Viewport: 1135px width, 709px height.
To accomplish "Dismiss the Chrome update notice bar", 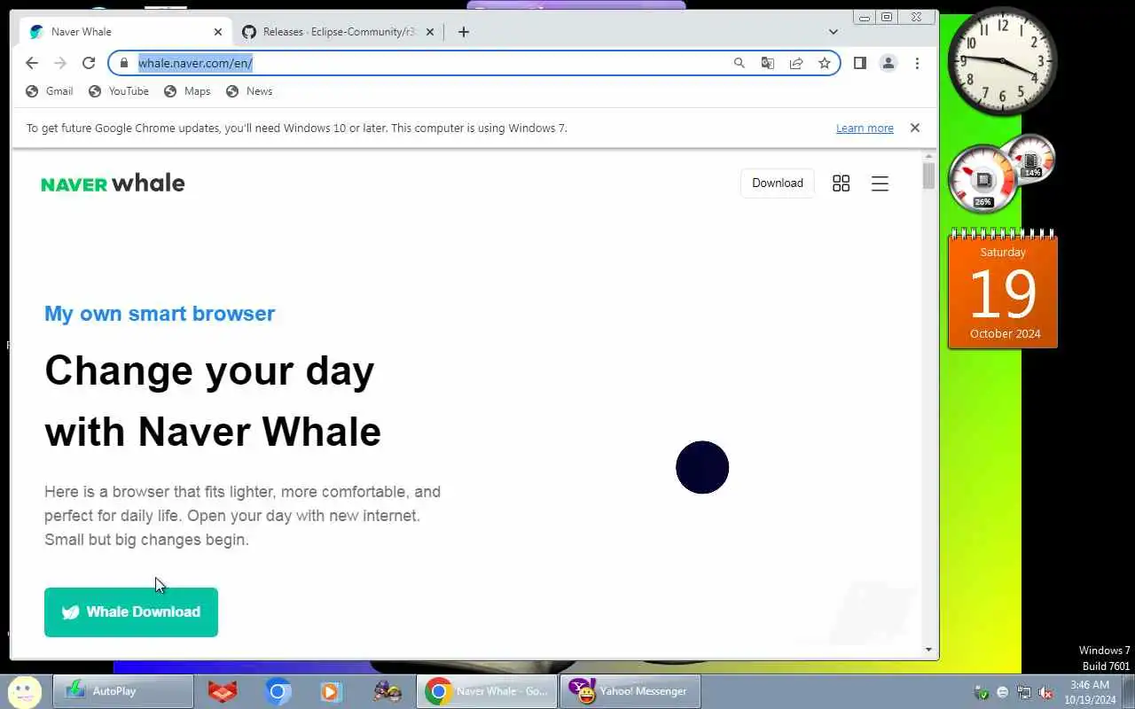I will coord(915,128).
